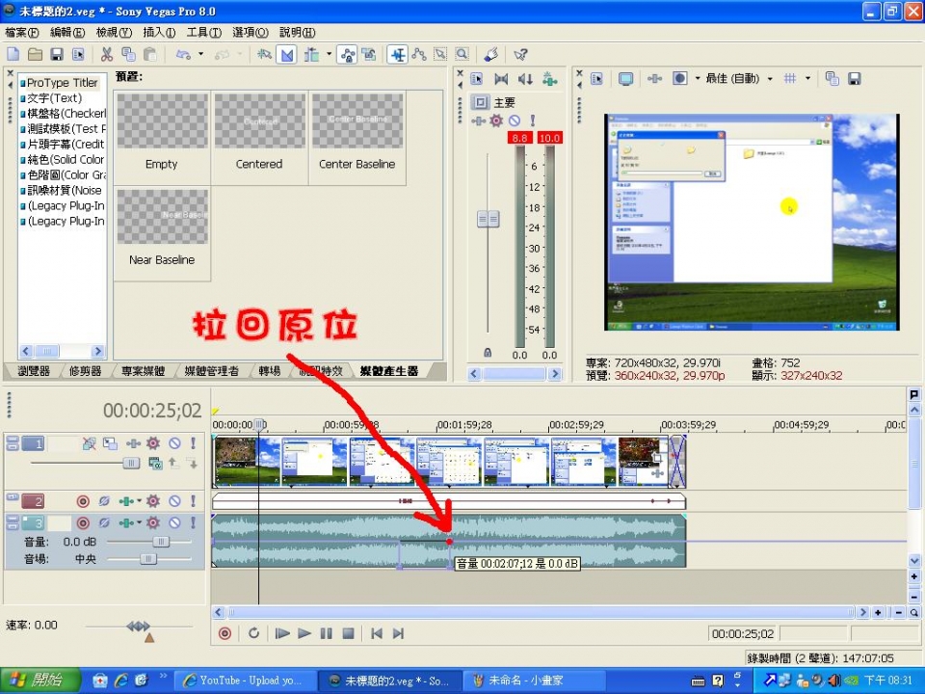This screenshot has height=694, width=925.
Task: Click the Cut scissors icon in toolbar
Action: coord(106,55)
